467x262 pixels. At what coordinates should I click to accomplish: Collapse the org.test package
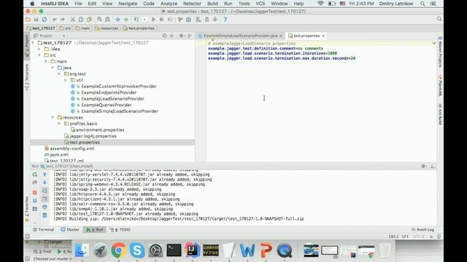[59, 74]
